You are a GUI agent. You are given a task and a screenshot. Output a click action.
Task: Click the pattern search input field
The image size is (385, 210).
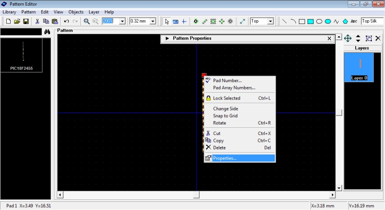pos(21,32)
